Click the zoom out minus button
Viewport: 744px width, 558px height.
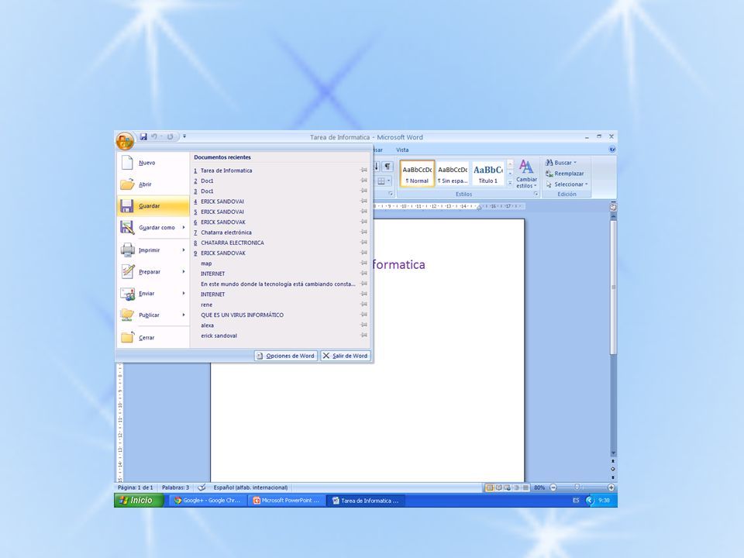coord(553,487)
